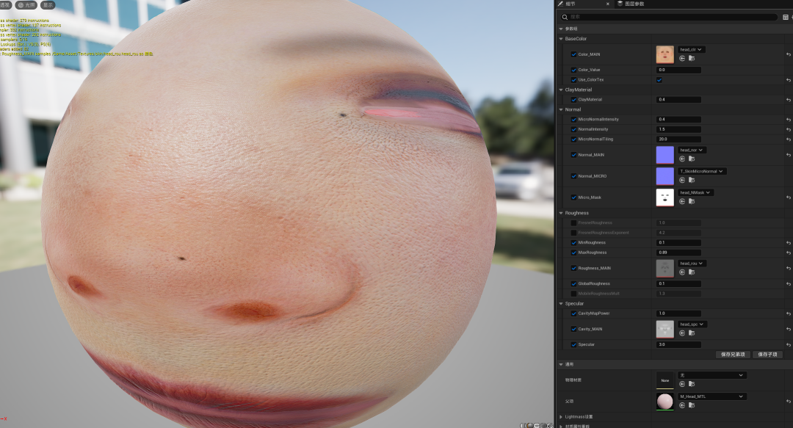Use selected asset for Cavity_MAIN texture
Screen dimensions: 793x428
click(681, 333)
